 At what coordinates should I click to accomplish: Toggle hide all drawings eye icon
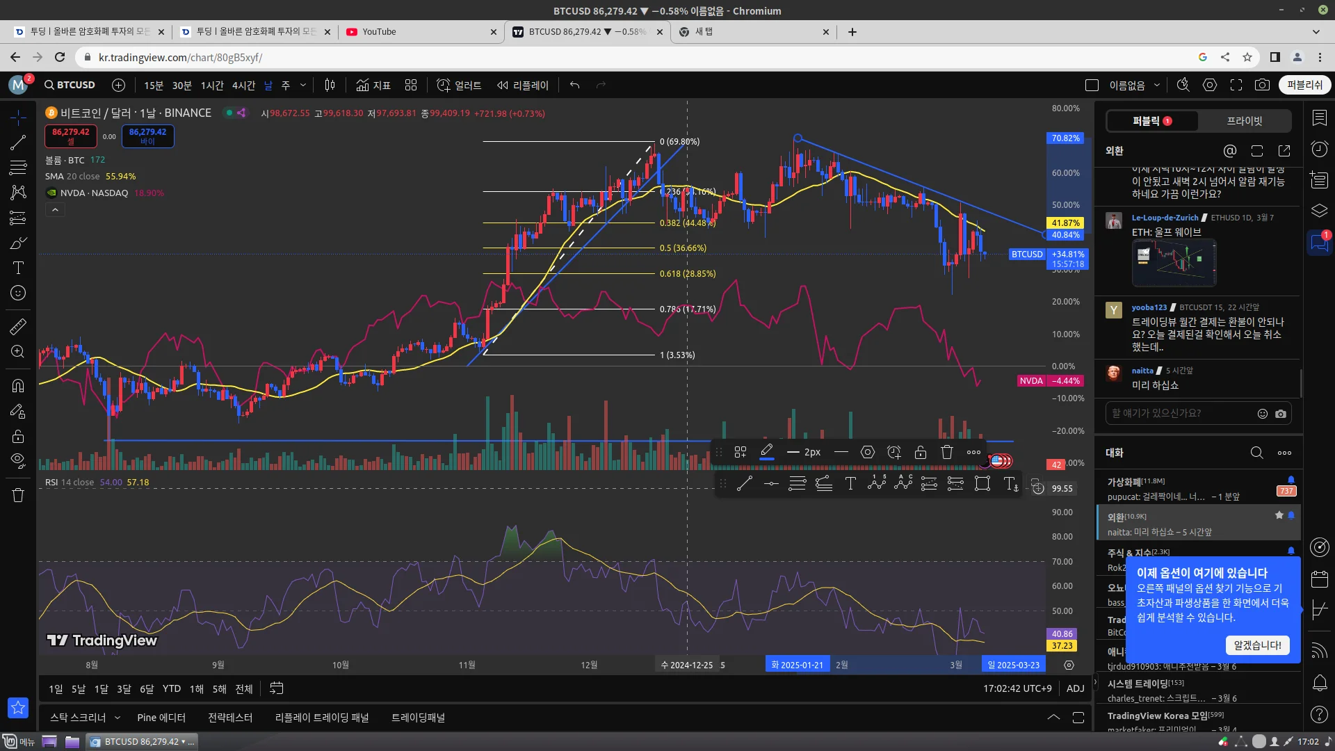point(18,460)
